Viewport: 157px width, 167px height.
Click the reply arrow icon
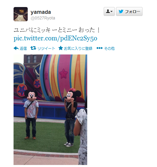point(16,48)
